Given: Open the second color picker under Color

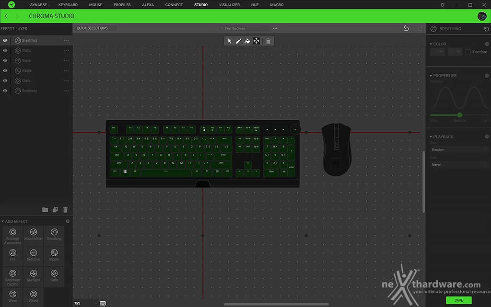Looking at the screenshot, I should pyautogui.click(x=455, y=52).
